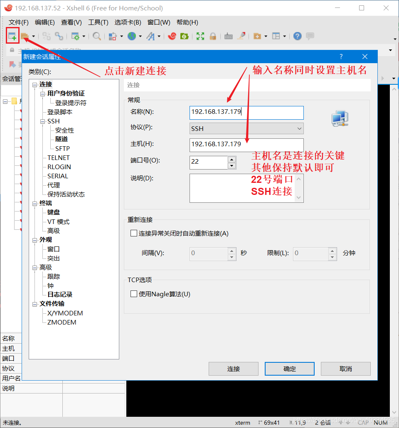399x428 pixels.
Task: Select 隧道 in the category tree
Action: point(62,139)
